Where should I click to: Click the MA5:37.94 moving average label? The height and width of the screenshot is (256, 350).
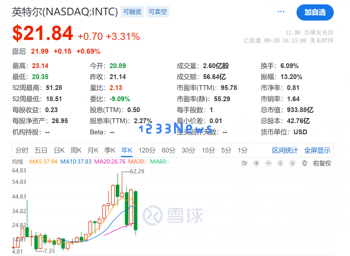point(43,161)
